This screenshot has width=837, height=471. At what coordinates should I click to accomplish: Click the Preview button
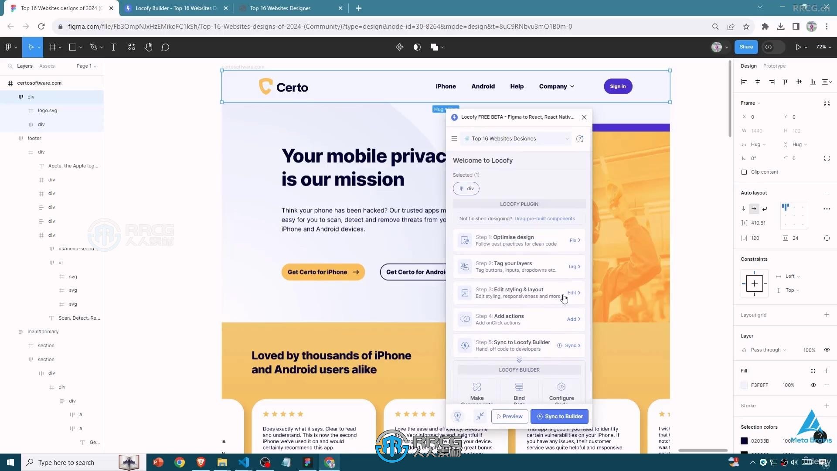click(510, 416)
